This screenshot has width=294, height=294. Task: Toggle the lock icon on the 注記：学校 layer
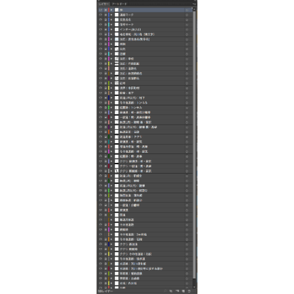click(105, 59)
